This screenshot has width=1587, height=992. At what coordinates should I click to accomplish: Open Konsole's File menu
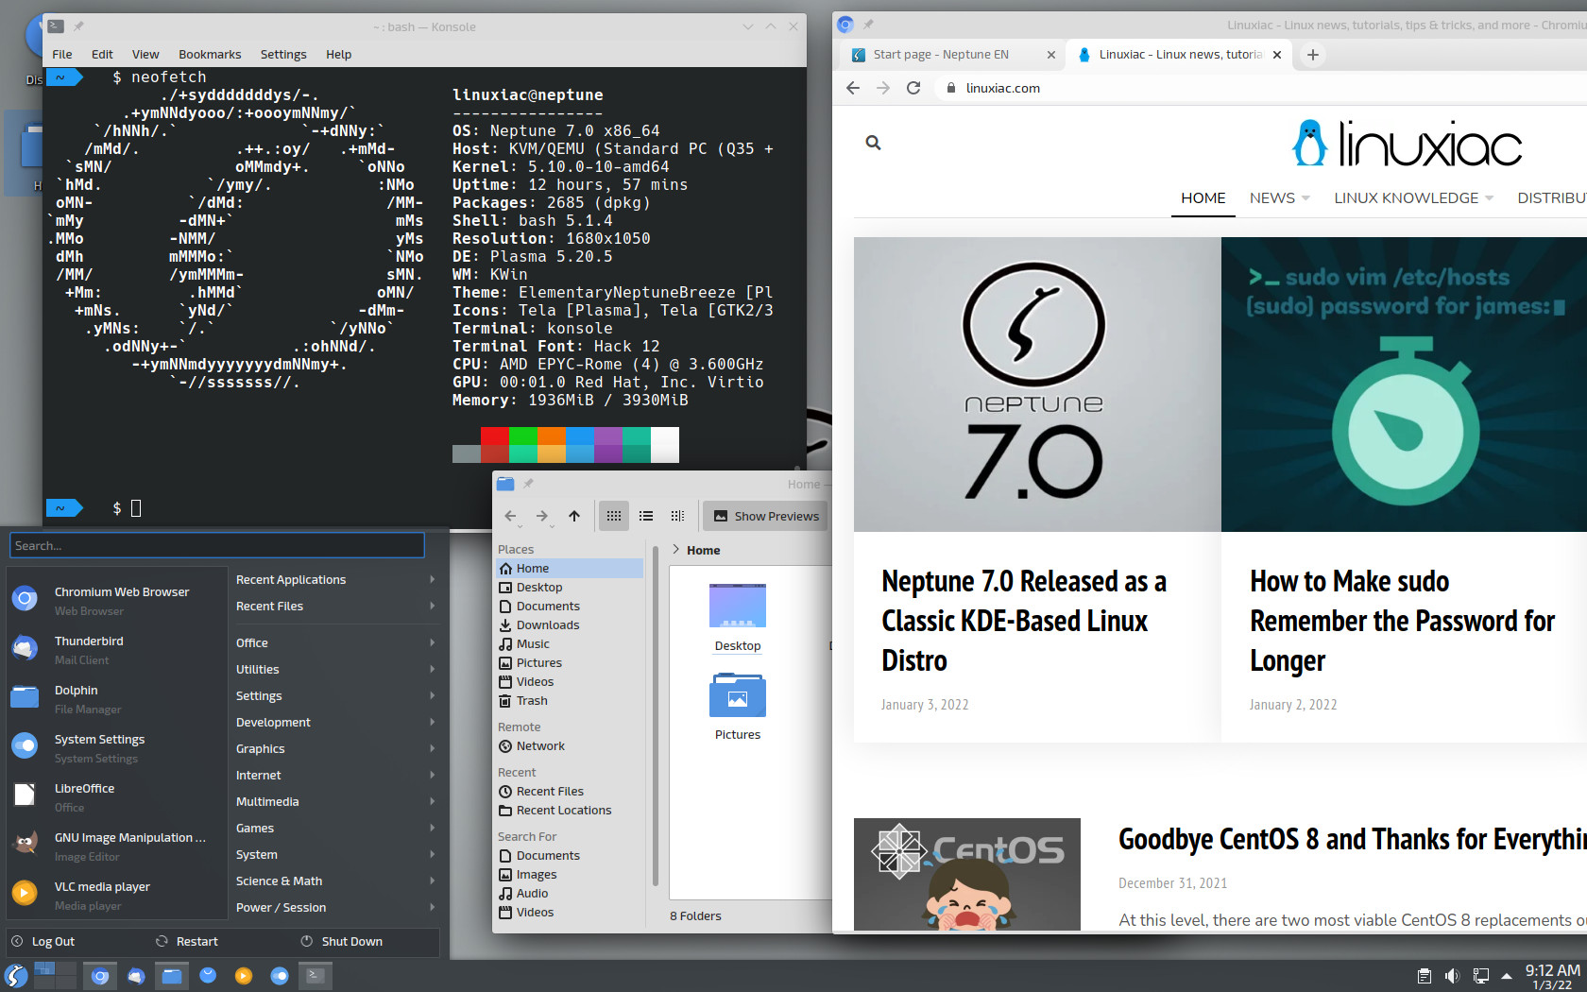pos(62,54)
